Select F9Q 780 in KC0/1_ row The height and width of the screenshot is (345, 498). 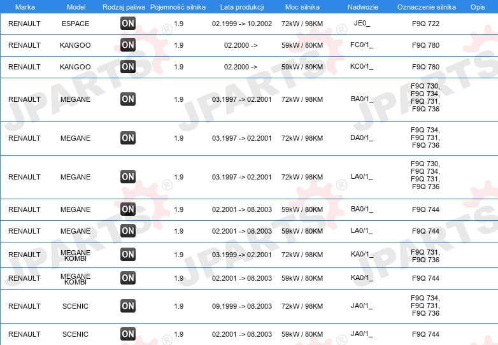pos(425,67)
